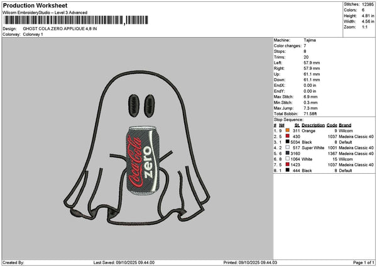The width and height of the screenshot is (377, 267).
Task: Click the black swatch with 444 stitches
Action: click(x=288, y=170)
